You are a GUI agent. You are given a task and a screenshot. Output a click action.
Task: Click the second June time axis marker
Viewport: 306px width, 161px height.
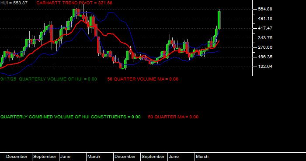[x=174, y=157]
